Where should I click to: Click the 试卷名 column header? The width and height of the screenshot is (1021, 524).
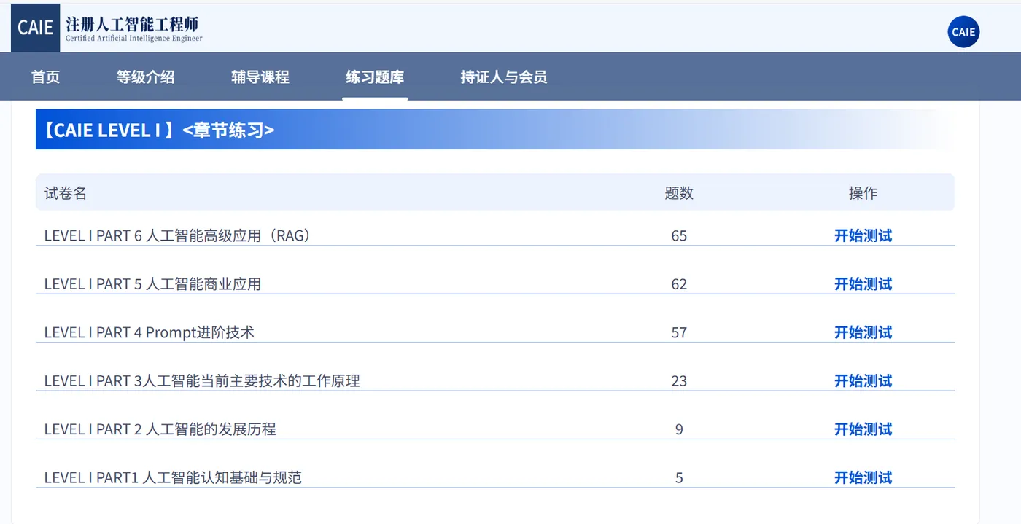tap(65, 193)
